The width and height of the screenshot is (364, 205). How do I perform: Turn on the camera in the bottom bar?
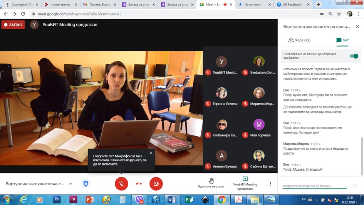(x=156, y=184)
